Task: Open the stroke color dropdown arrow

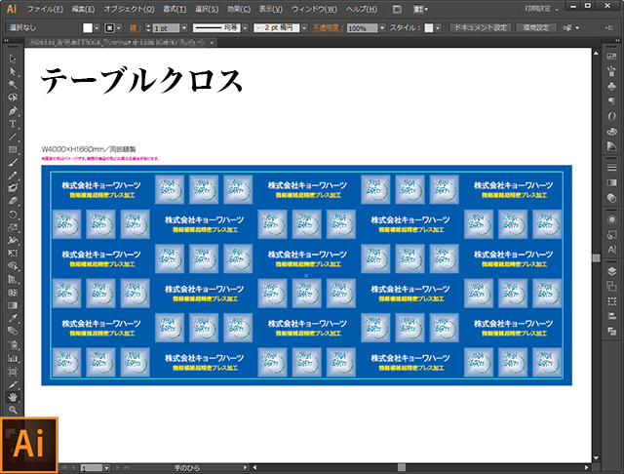Action: [x=119, y=28]
